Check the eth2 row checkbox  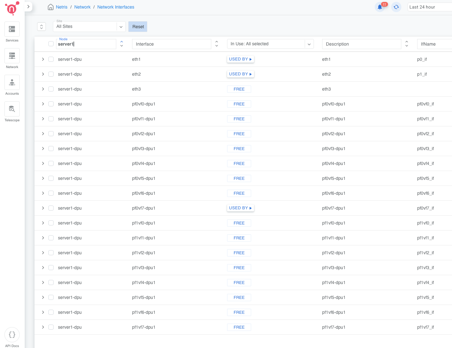[51, 74]
